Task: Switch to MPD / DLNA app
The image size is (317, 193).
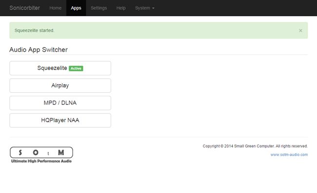Action: [x=60, y=103]
